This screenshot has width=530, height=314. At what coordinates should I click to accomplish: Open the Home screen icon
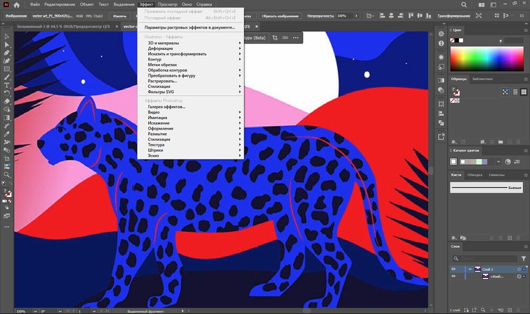click(17, 4)
